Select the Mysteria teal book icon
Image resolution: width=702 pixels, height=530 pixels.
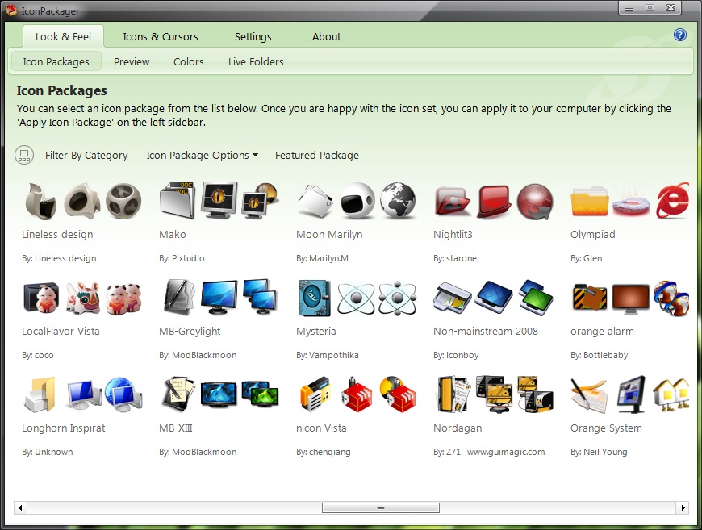315,298
